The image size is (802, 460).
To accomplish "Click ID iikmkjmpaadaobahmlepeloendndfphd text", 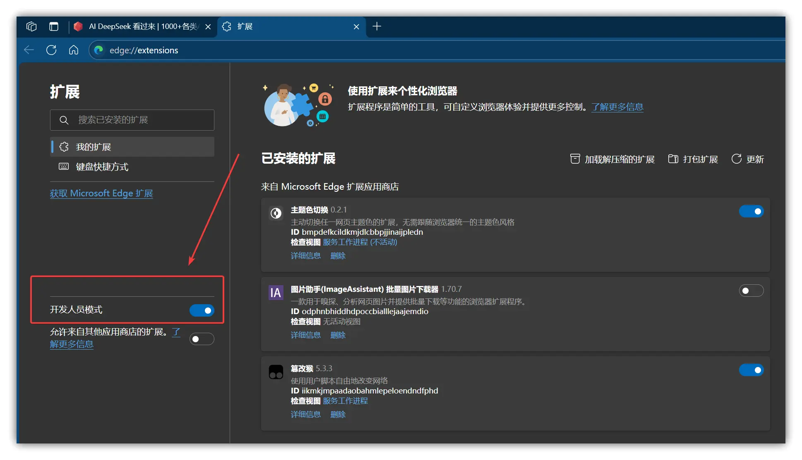I will tap(364, 391).
